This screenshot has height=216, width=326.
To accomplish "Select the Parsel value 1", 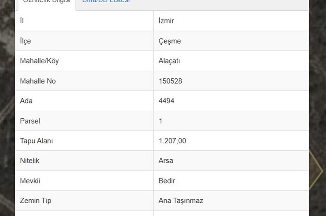I will [x=160, y=121].
